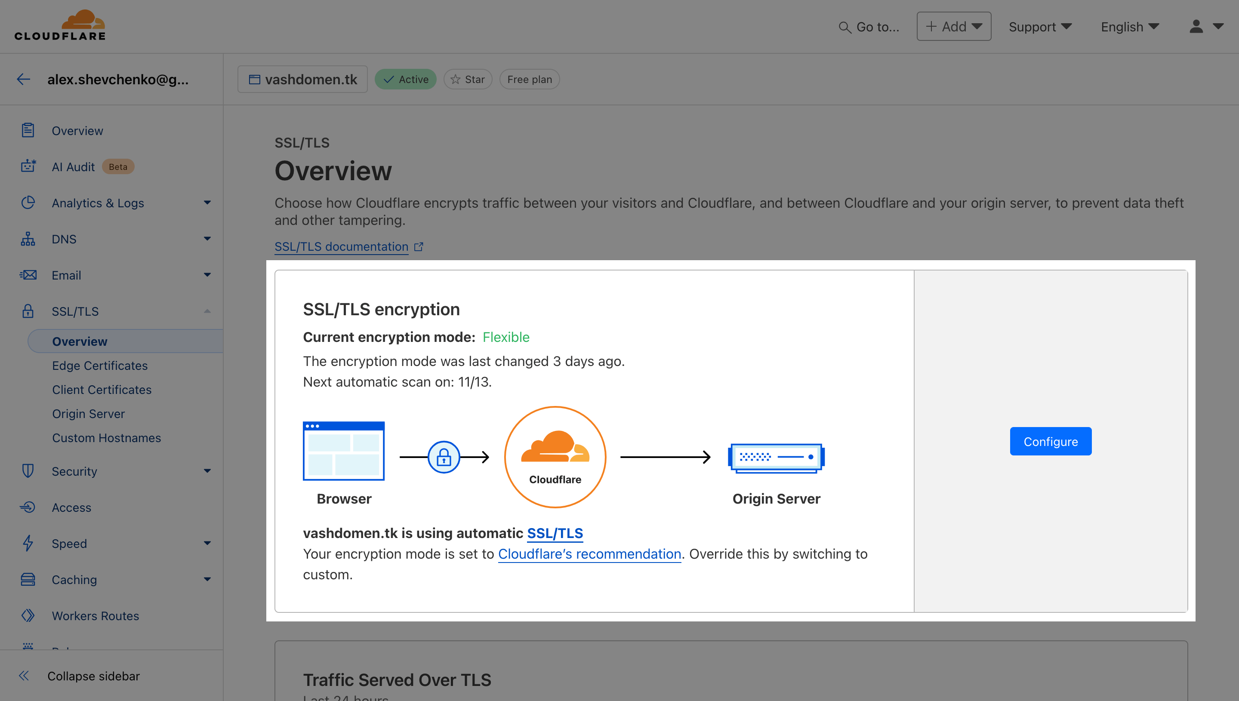Click the Cloudflare logo

60,25
